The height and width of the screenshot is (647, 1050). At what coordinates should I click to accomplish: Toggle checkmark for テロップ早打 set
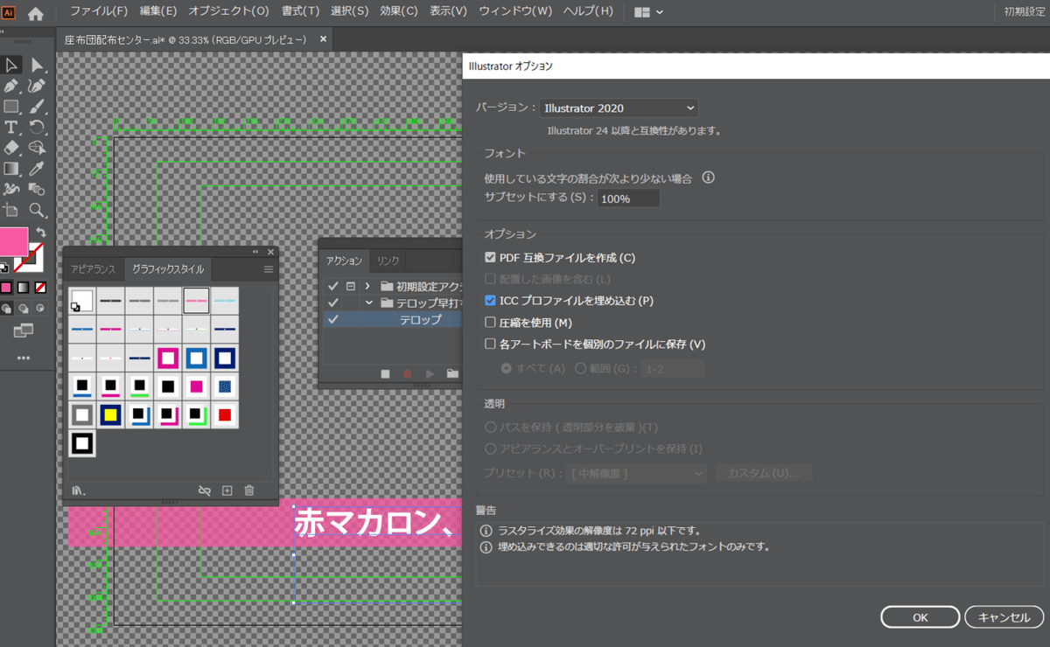[332, 303]
